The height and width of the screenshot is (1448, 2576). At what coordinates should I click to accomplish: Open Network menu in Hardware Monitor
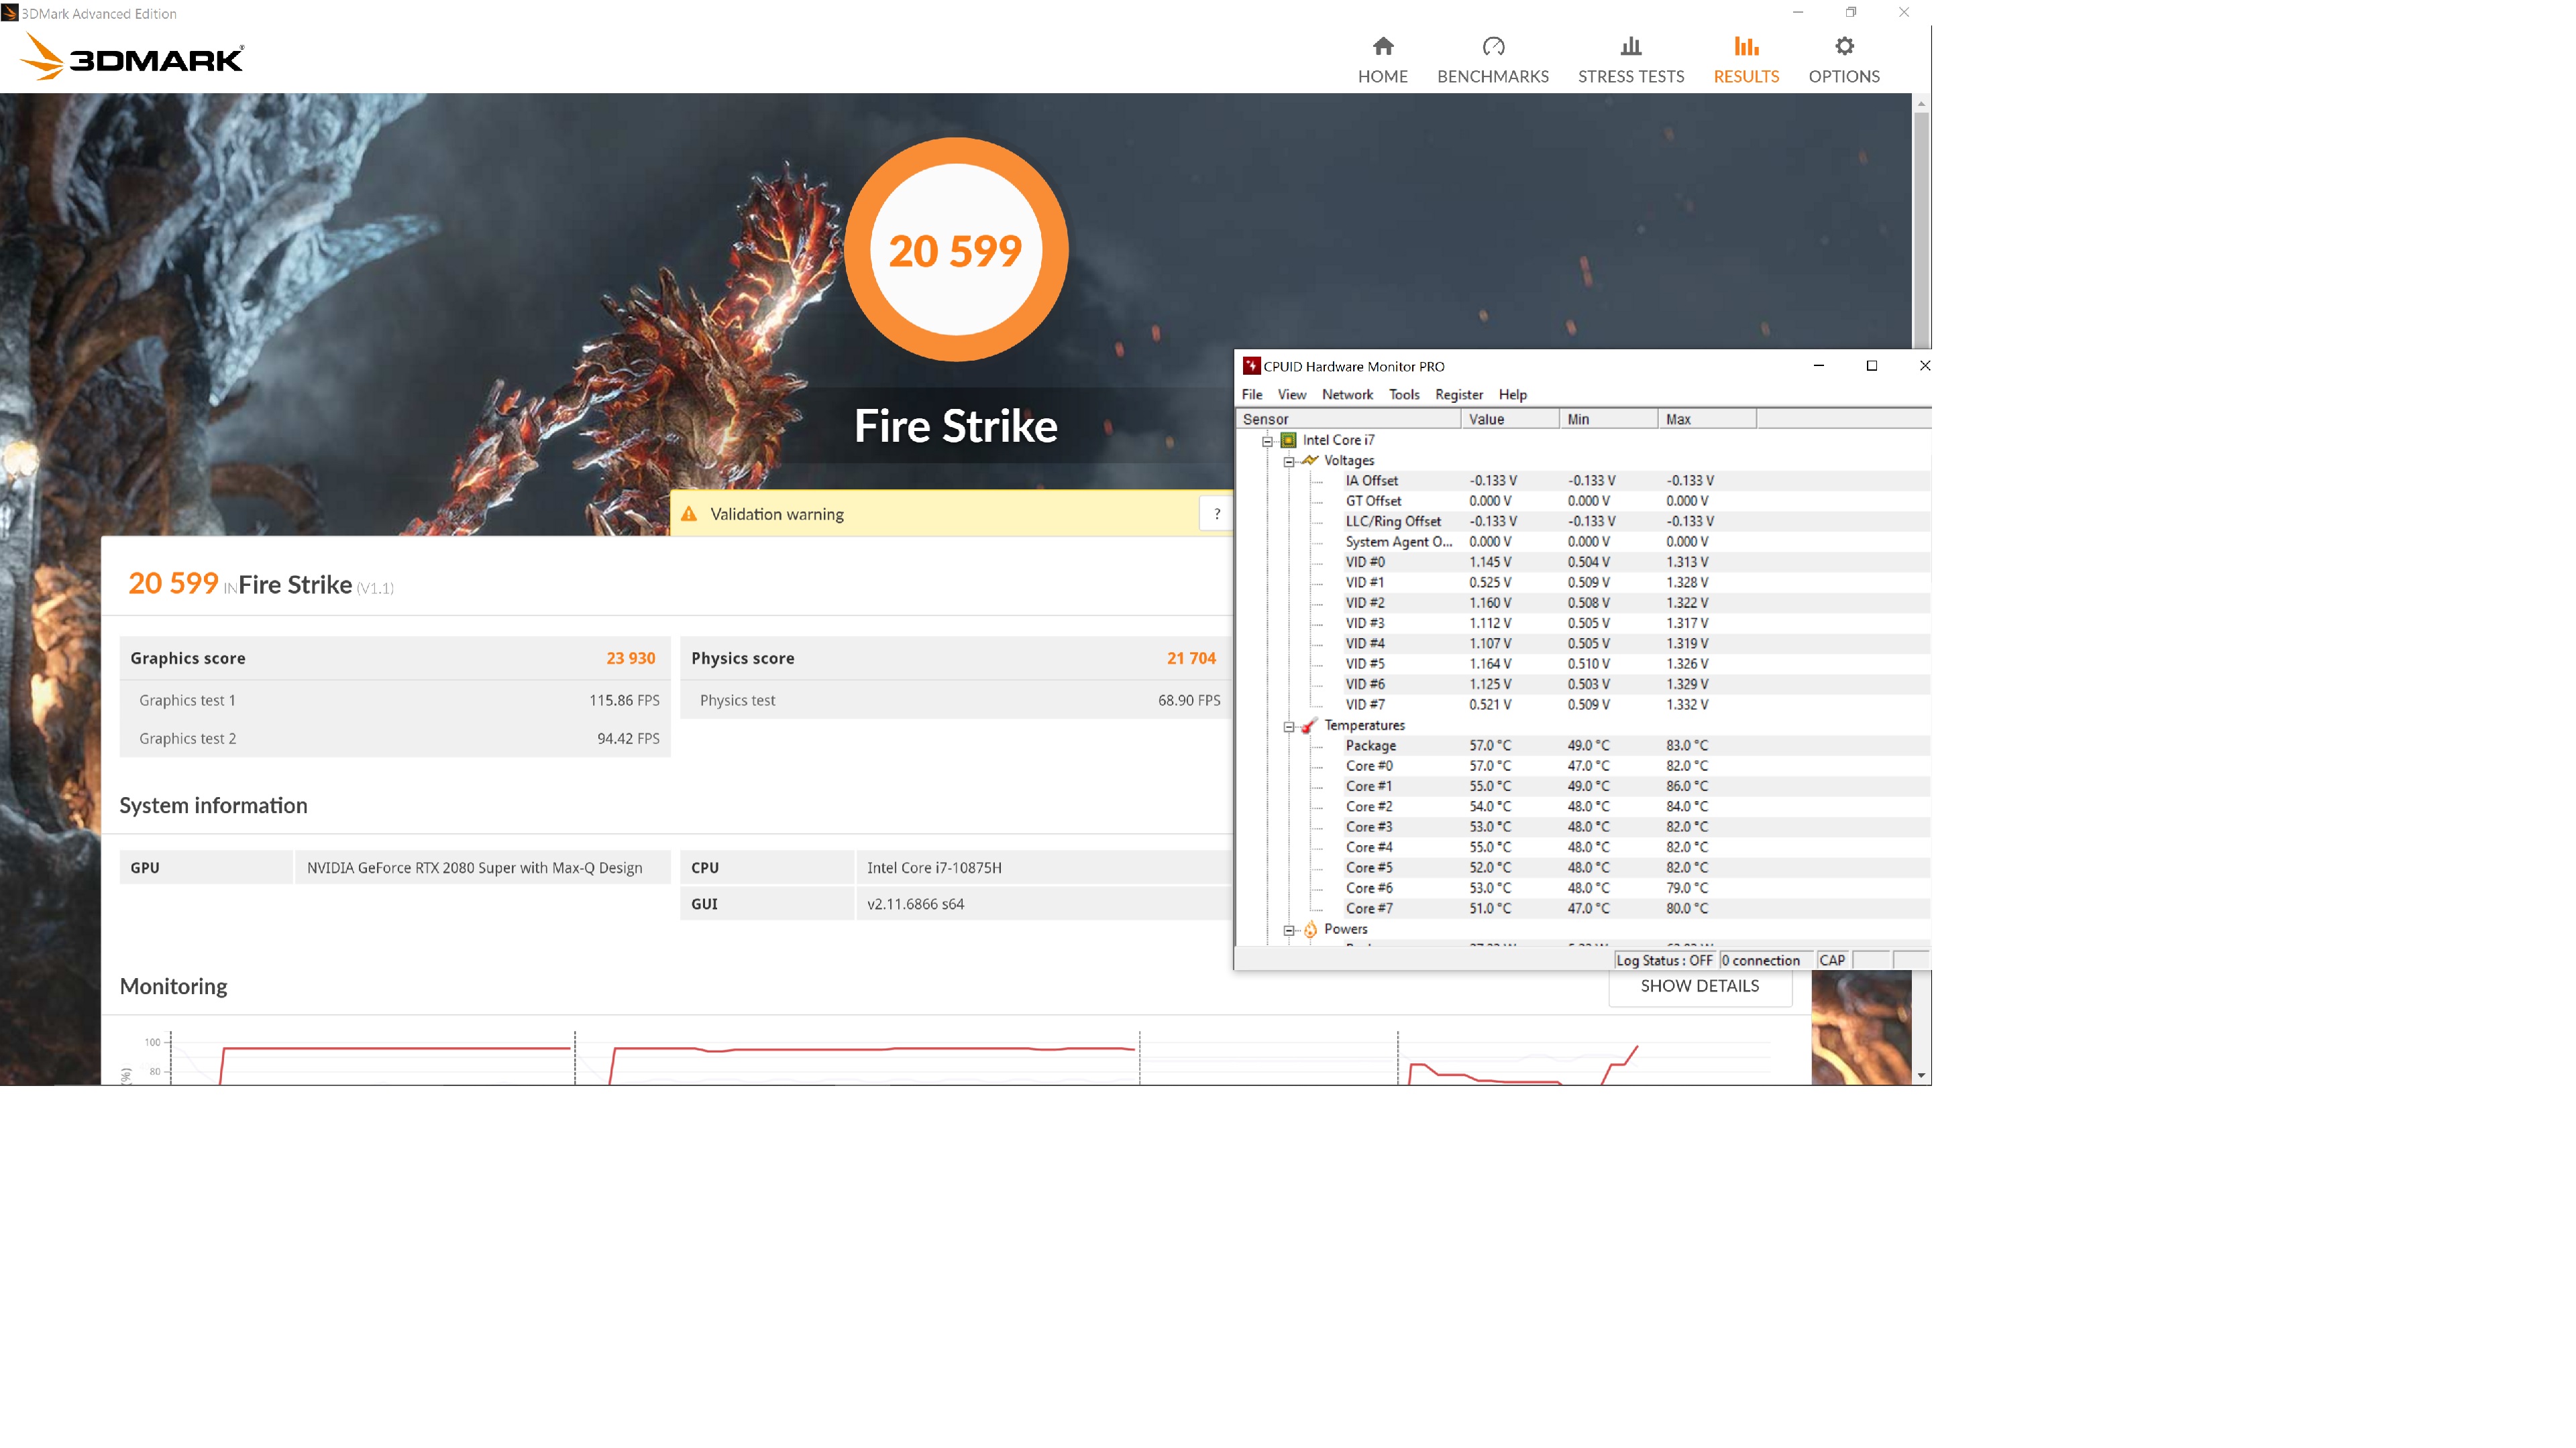coord(1347,395)
